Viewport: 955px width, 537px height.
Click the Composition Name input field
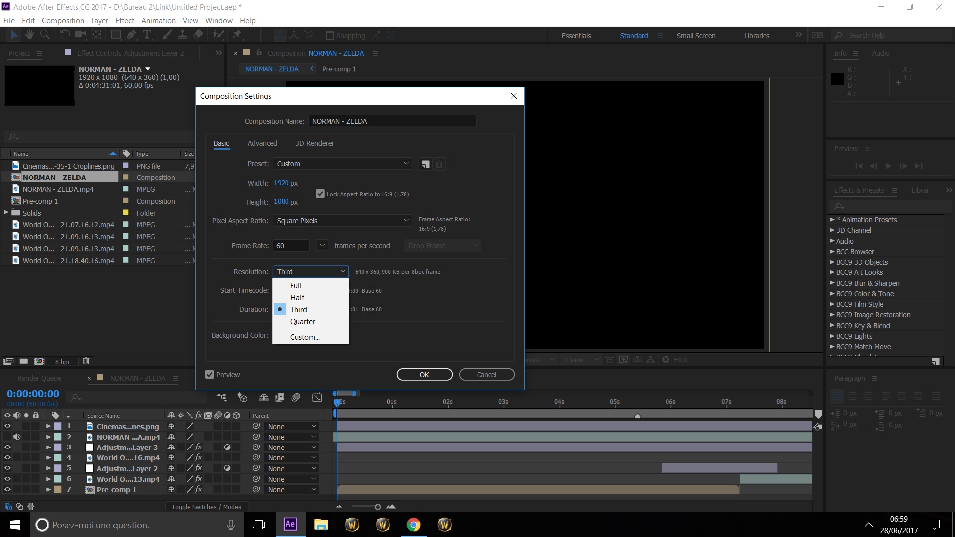click(x=392, y=121)
